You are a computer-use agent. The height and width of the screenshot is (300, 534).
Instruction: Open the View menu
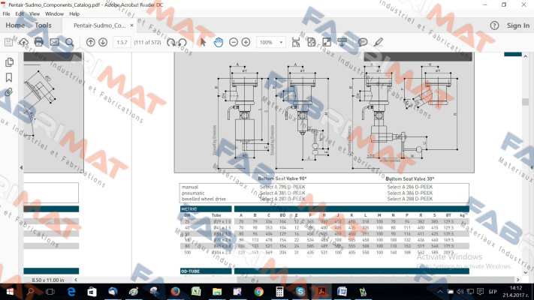[35, 14]
